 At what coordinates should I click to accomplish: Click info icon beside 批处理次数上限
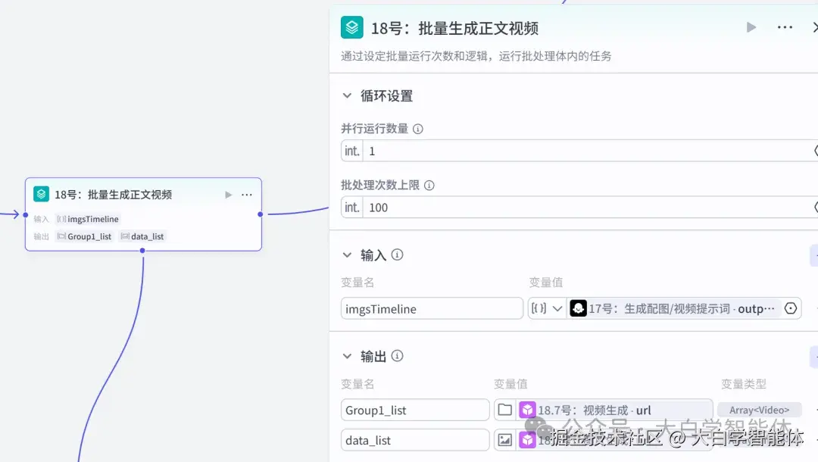(429, 185)
